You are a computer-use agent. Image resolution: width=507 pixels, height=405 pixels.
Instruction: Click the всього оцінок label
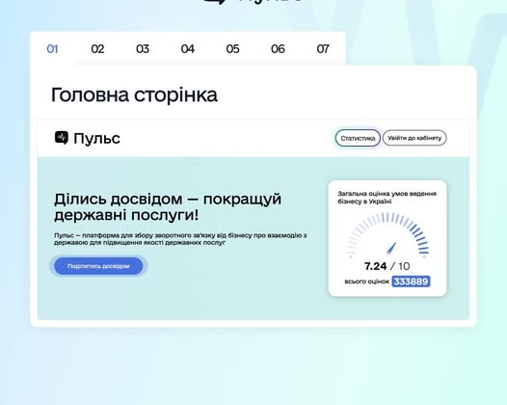pos(367,282)
